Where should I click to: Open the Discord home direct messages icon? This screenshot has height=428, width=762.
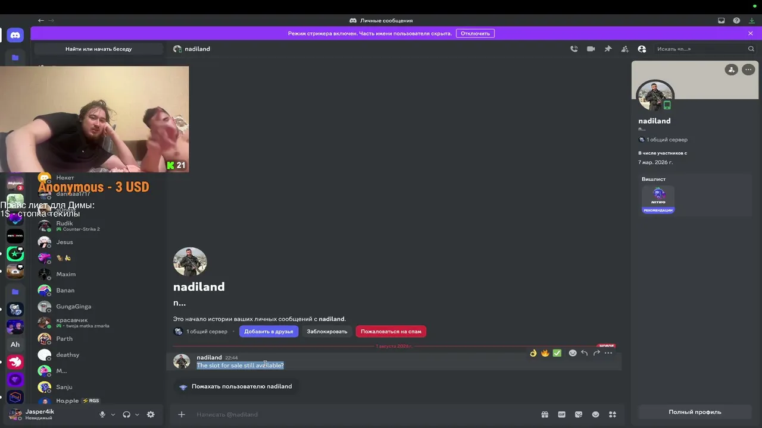pos(15,35)
